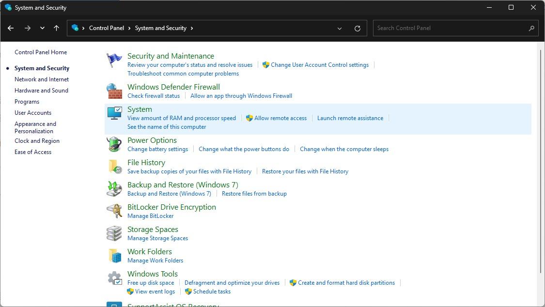Open the Power Options heading

[152, 140]
